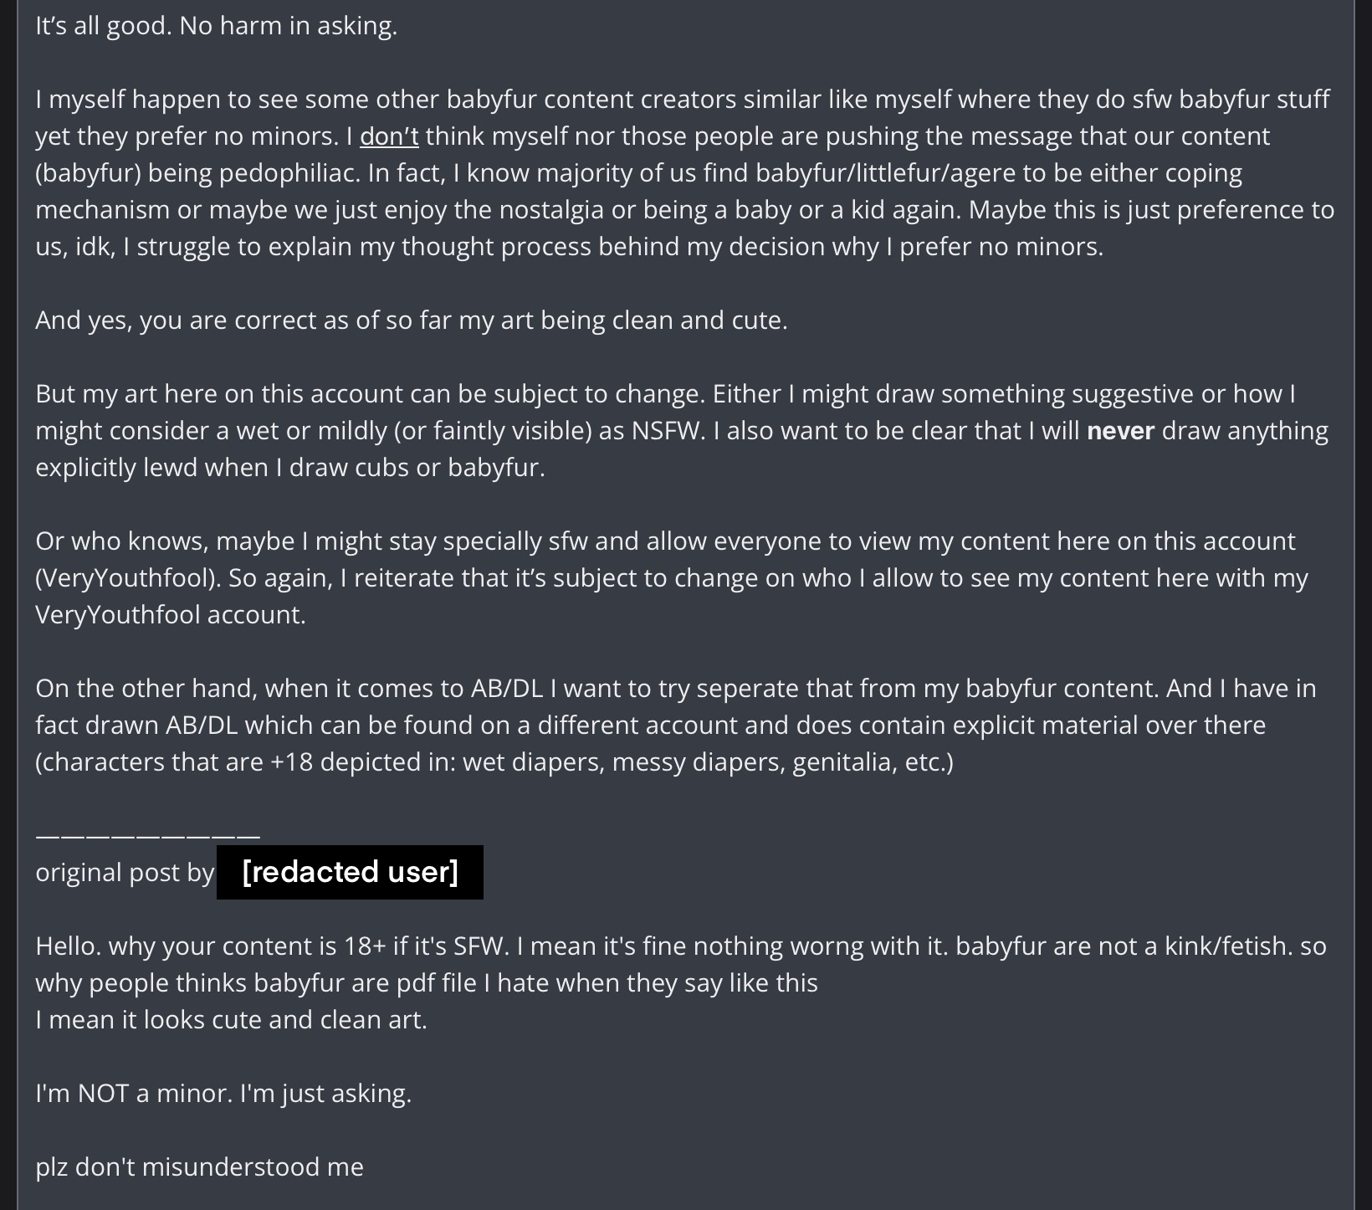Click the redacted user name box
1372x1210 pixels.
point(350,872)
